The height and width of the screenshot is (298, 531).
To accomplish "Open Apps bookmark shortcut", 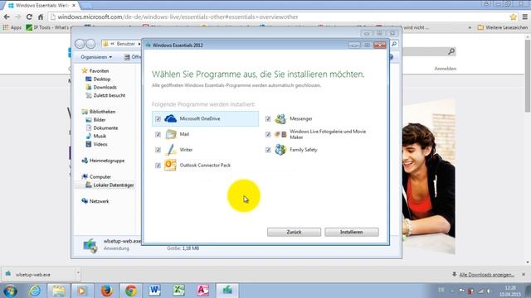I will coord(12,27).
